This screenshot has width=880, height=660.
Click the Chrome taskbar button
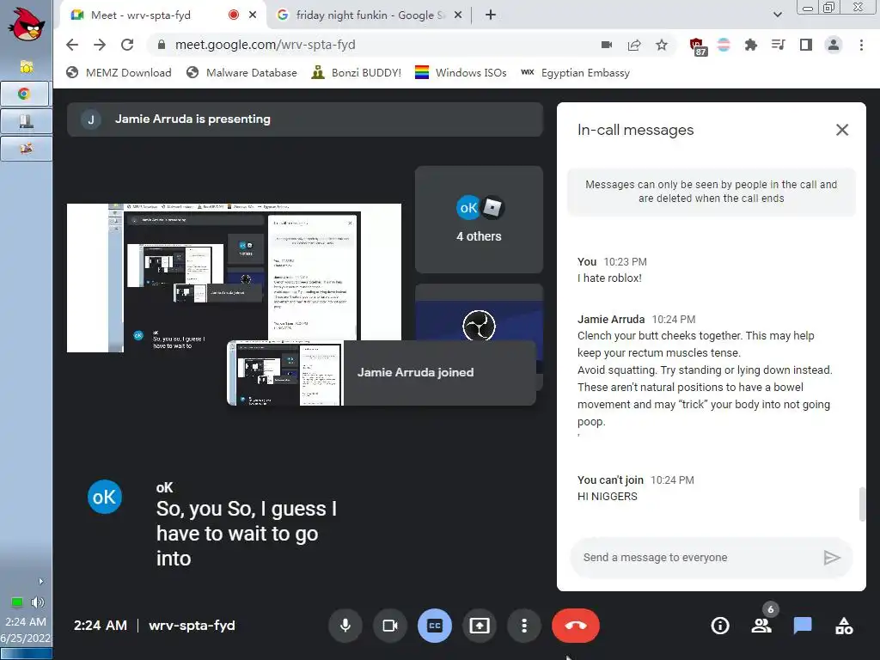click(26, 93)
